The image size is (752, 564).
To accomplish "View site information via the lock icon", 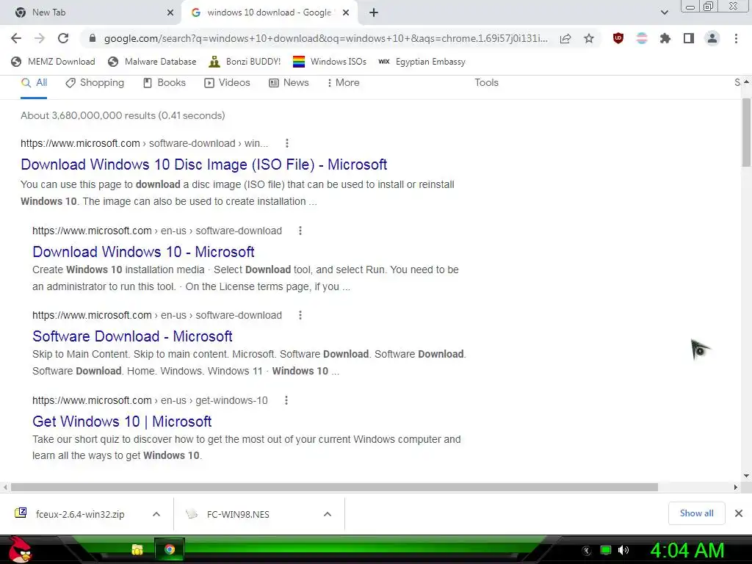I will coord(93,38).
